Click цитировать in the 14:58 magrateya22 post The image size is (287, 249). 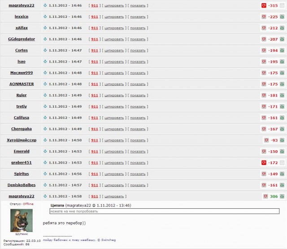pos(114,196)
